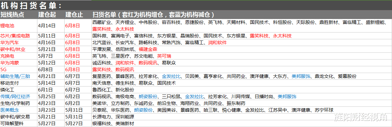
Task: Select the title cell 机构扫货名单
Action: click(31, 6)
